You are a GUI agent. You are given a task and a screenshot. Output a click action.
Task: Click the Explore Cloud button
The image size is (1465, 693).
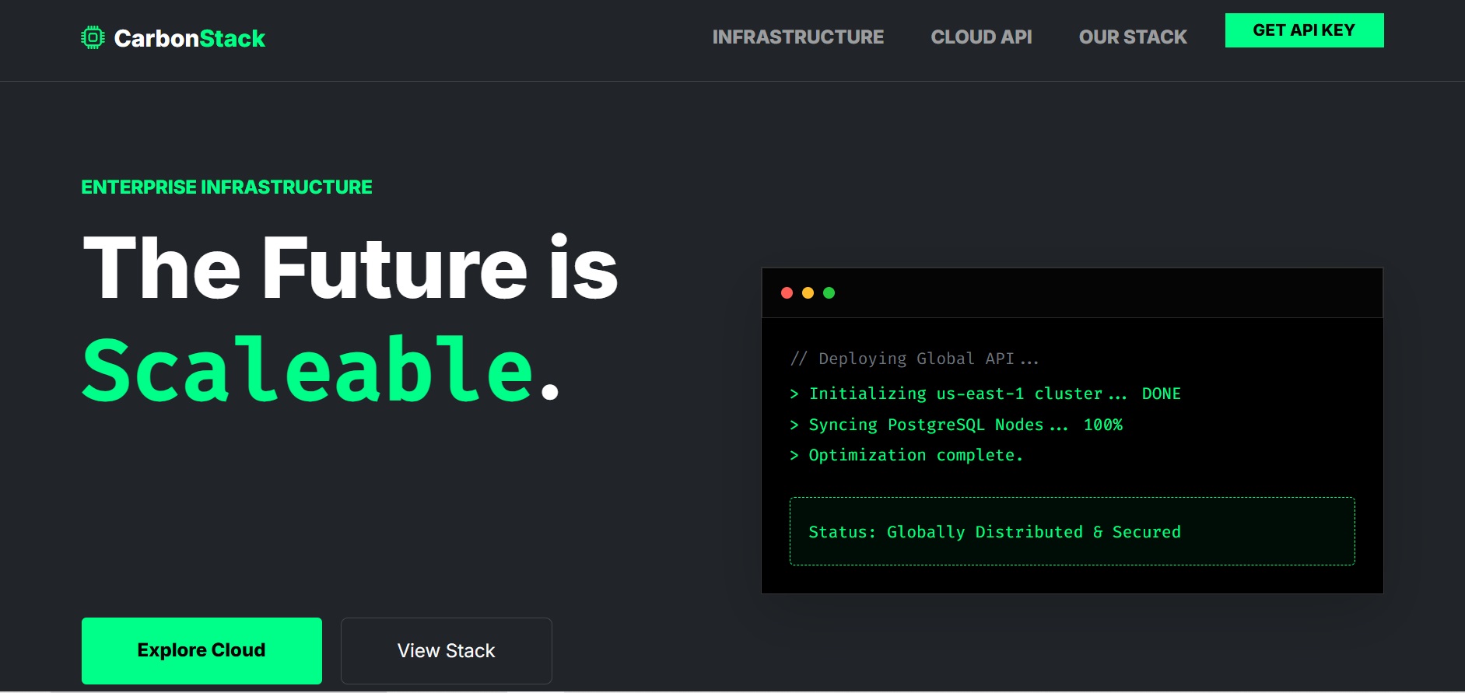pyautogui.click(x=202, y=650)
